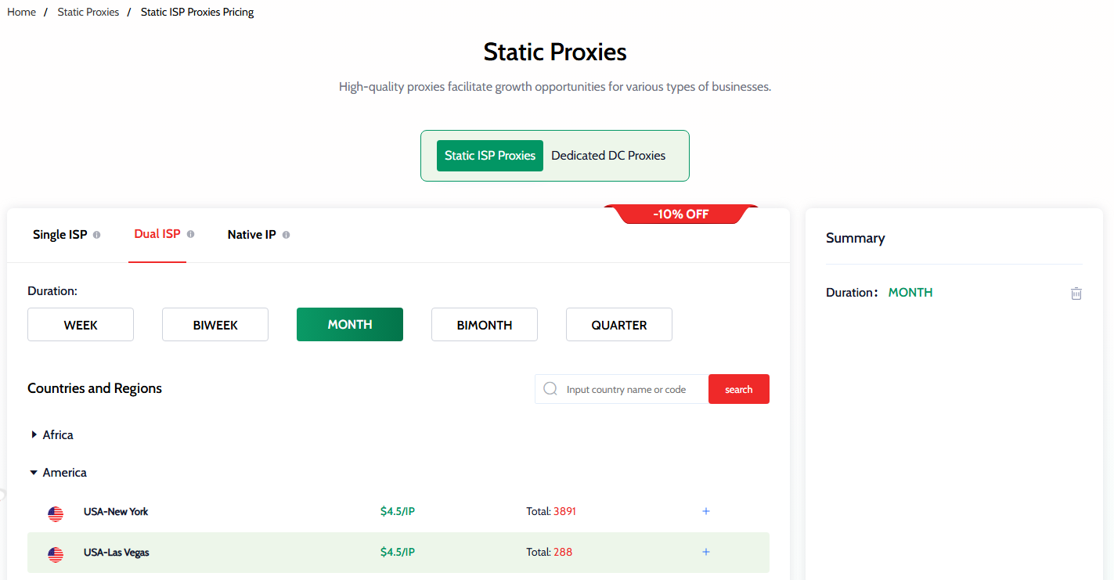Click the trash icon in Summary panel

pos(1076,294)
